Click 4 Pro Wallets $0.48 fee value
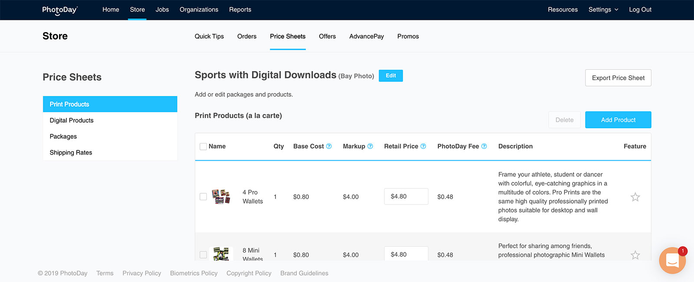This screenshot has width=694, height=282. (x=445, y=197)
